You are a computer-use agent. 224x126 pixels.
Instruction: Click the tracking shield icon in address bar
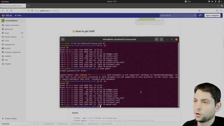pyautogui.click(x=29, y=10)
